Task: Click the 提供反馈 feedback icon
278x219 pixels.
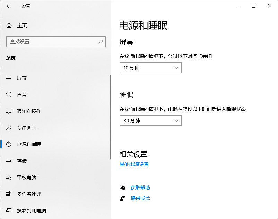Action: 122,198
